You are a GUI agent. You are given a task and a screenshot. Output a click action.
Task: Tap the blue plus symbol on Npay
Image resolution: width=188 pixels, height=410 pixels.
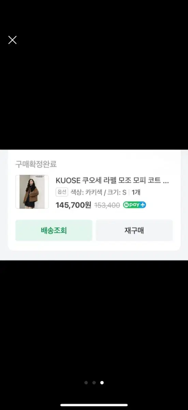coord(143,205)
